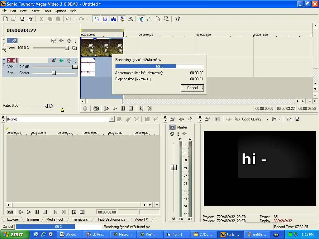Solo video track 1
This screenshot has height=239, width=319.
[x=75, y=41]
